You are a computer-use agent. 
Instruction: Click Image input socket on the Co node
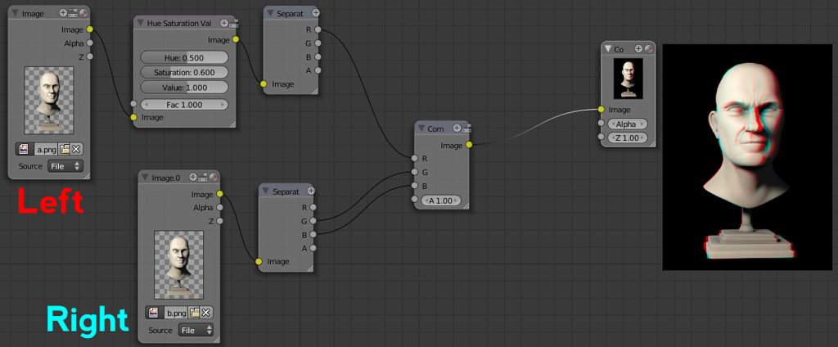[x=601, y=110]
